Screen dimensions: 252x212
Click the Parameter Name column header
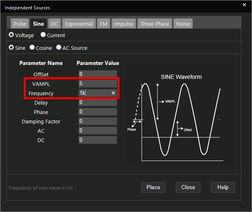pos(41,63)
